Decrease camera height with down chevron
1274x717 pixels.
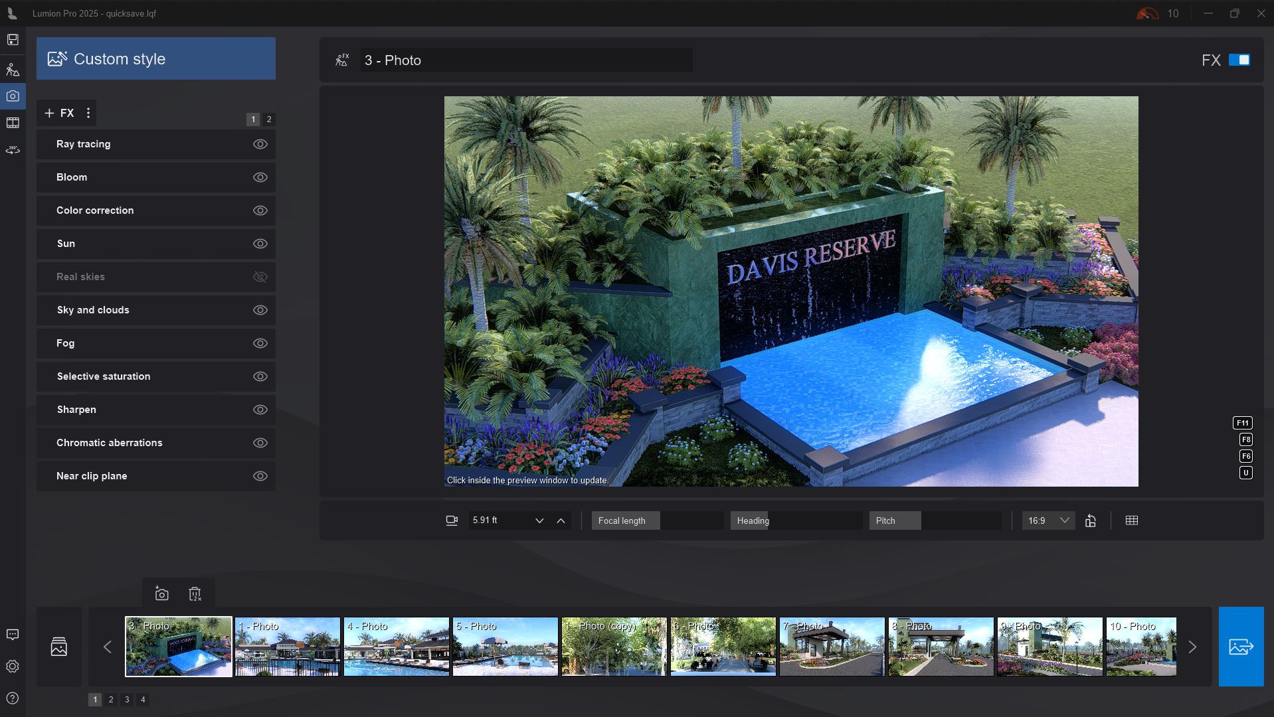click(x=539, y=520)
